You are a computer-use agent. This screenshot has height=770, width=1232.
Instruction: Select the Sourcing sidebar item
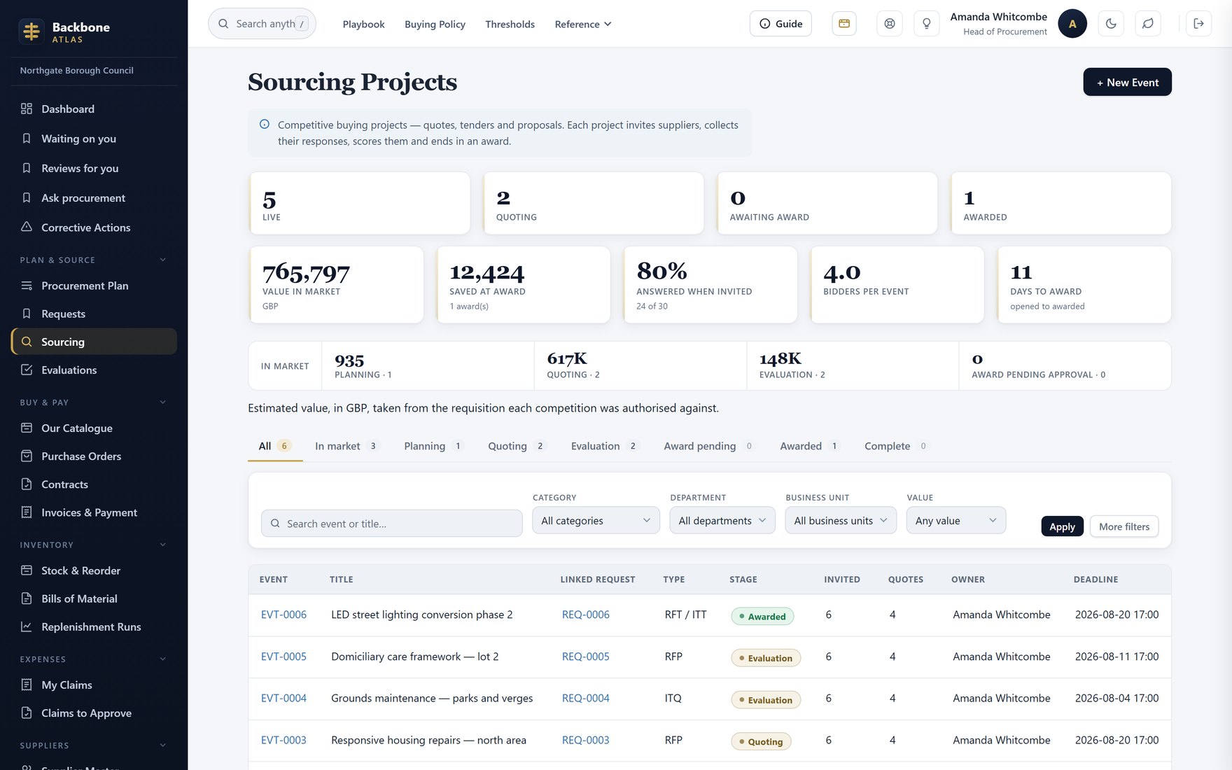click(x=94, y=342)
